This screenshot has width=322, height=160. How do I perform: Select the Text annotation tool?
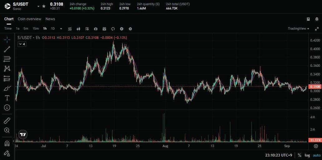[x=7, y=98]
